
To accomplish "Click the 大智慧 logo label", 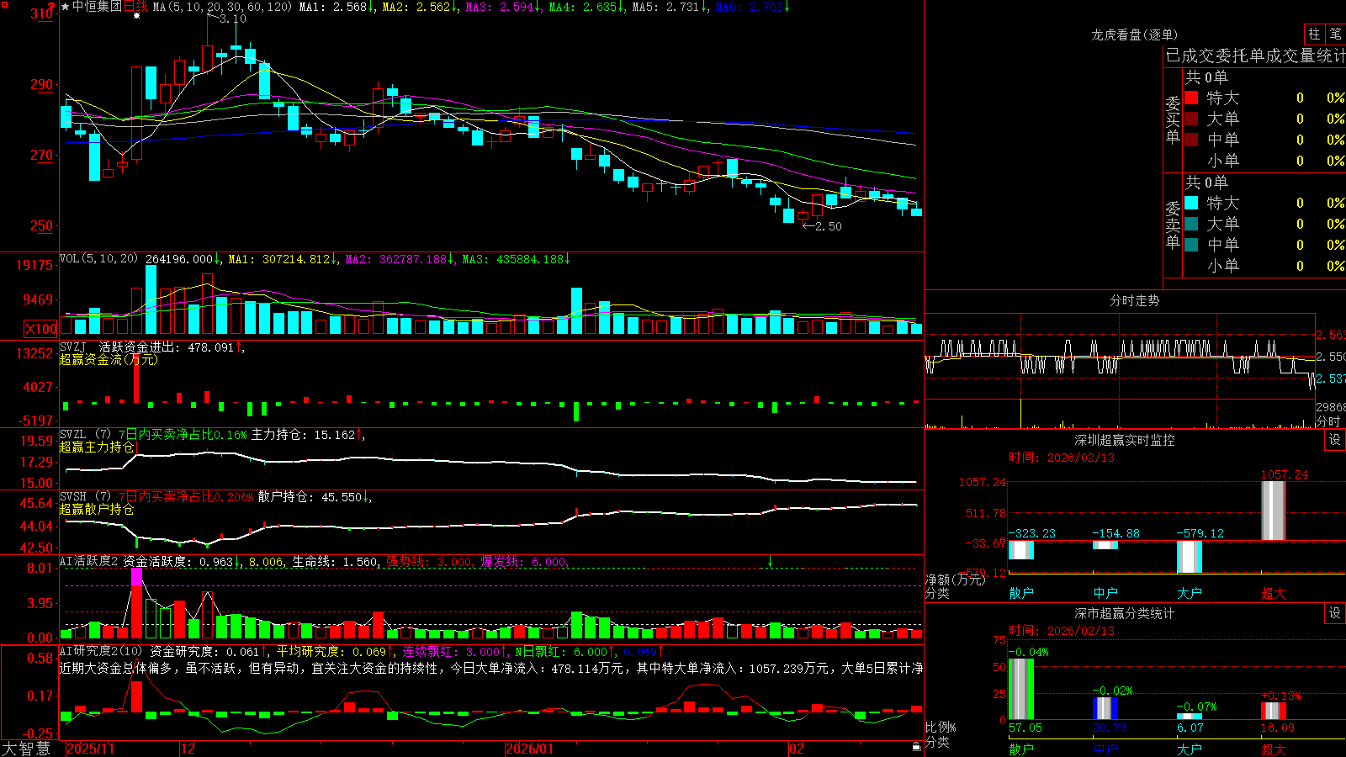I will coord(26,749).
